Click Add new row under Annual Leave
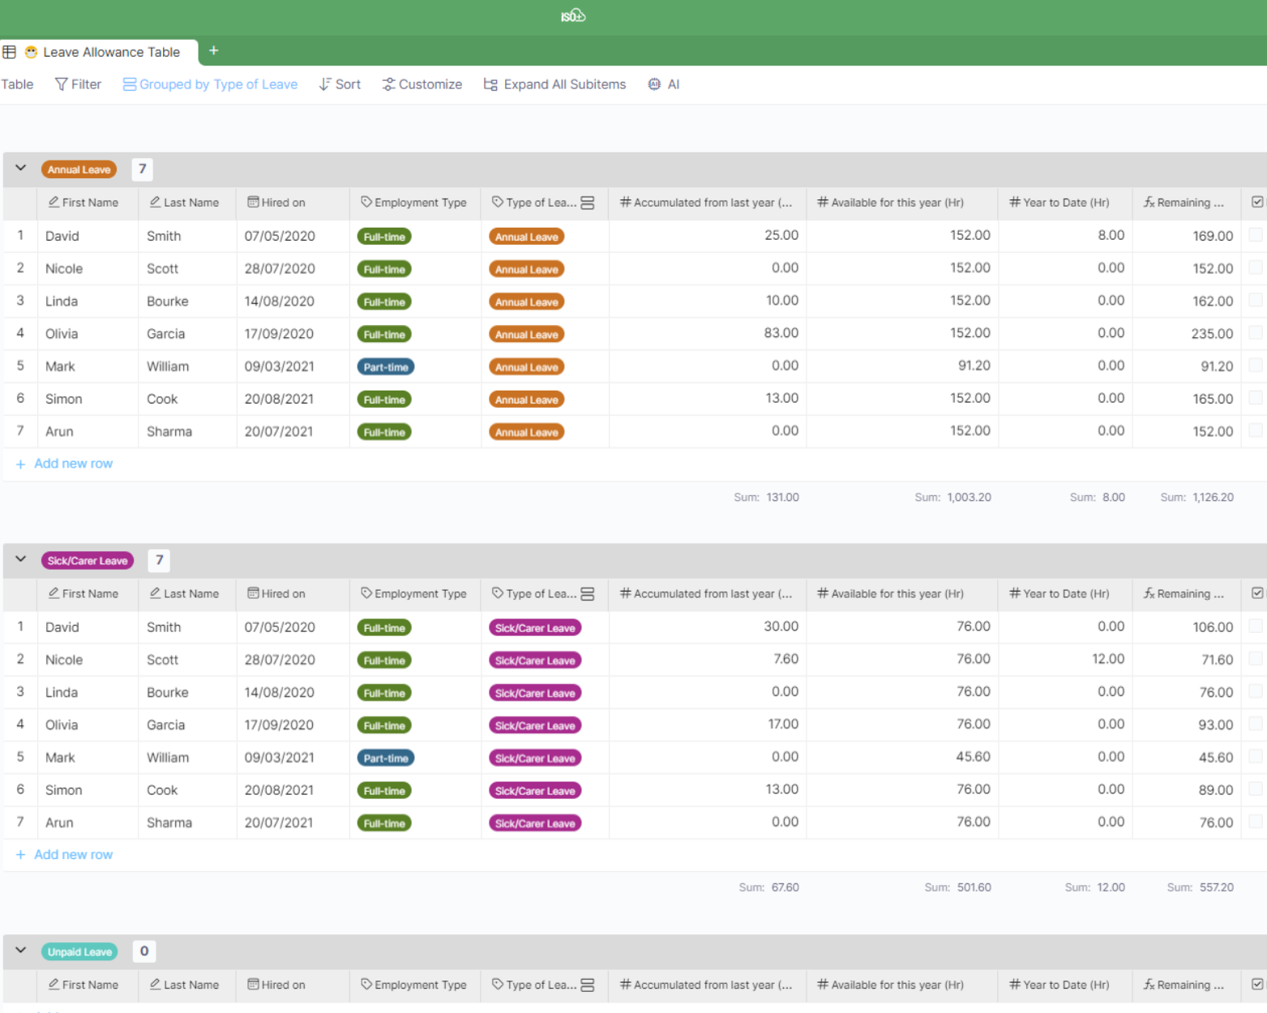1267x1013 pixels. pos(73,464)
